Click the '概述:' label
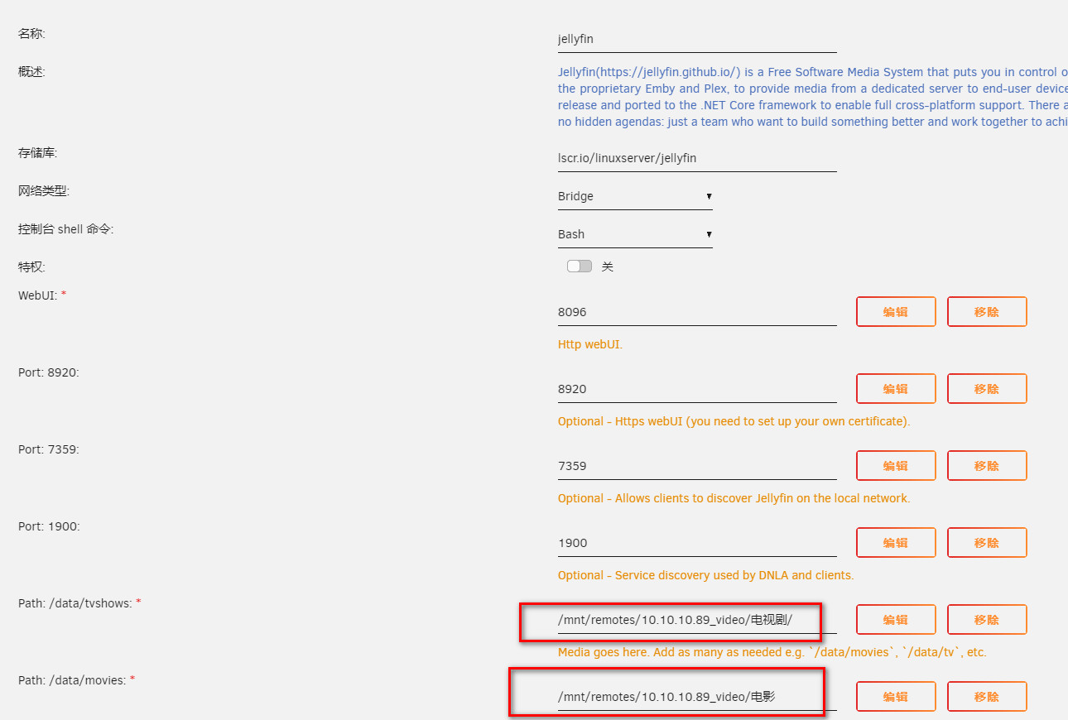 tap(31, 72)
